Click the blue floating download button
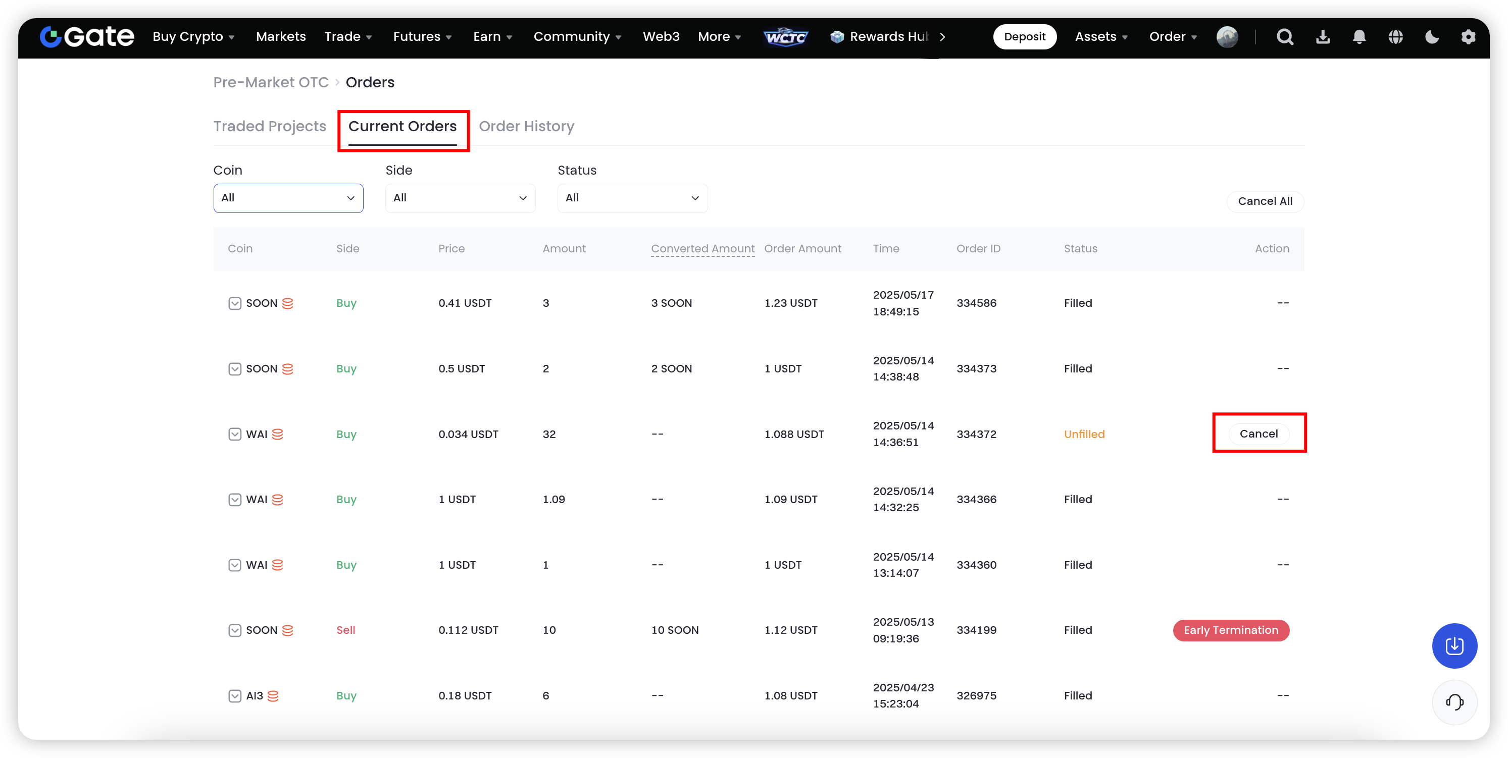This screenshot has height=758, width=1508. click(1454, 645)
